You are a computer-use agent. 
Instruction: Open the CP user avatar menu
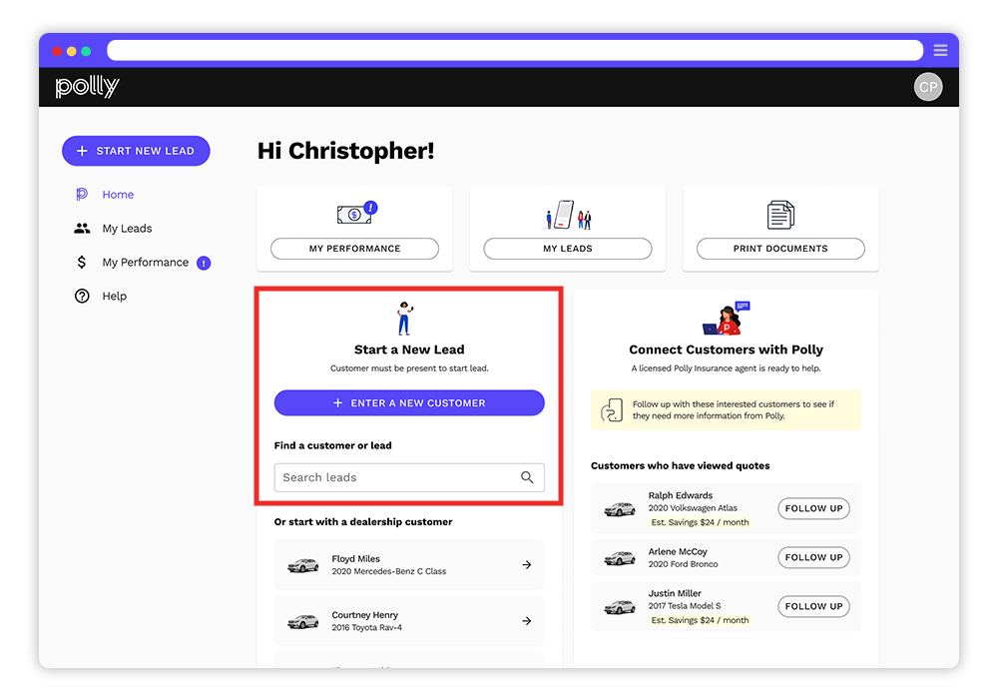tap(927, 88)
